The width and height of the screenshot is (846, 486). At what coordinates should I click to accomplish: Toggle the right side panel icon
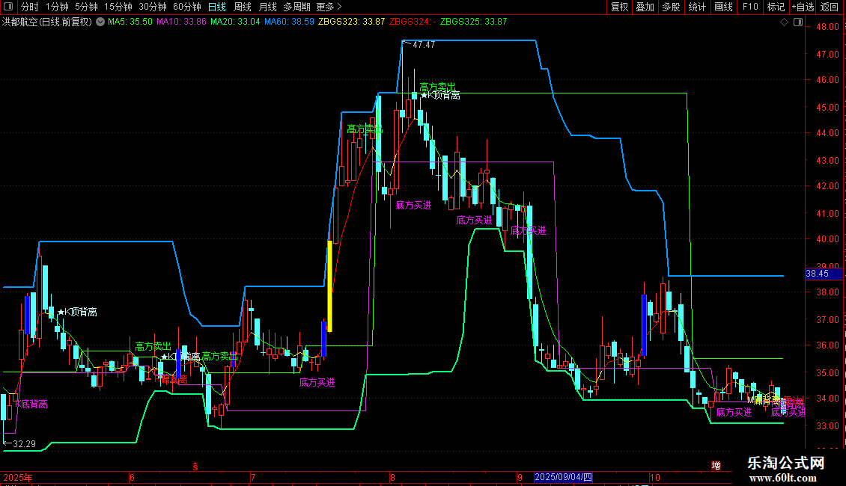click(x=798, y=22)
